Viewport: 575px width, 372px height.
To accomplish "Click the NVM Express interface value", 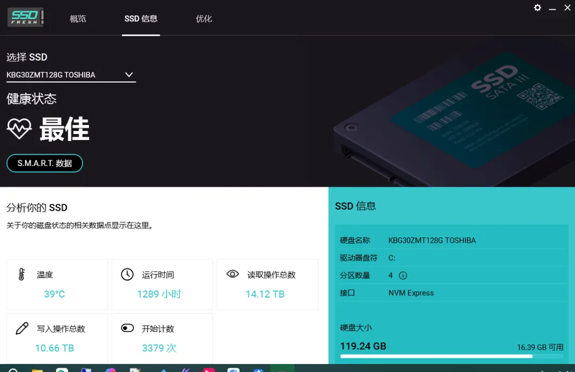I will [411, 293].
